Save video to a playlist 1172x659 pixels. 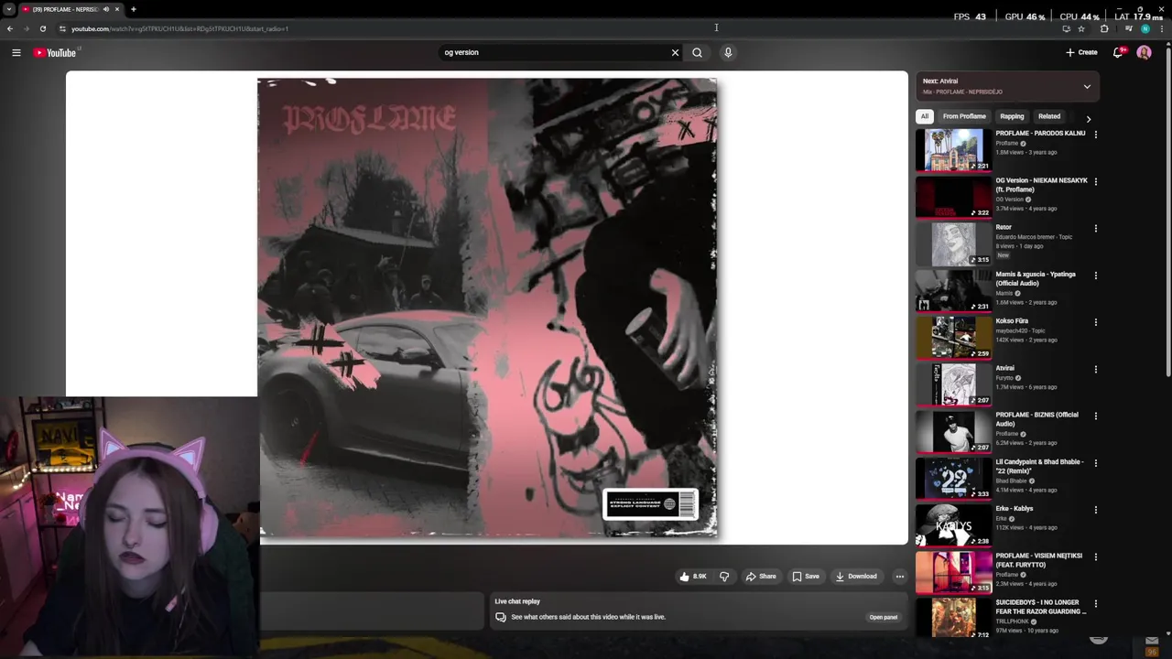tap(806, 577)
